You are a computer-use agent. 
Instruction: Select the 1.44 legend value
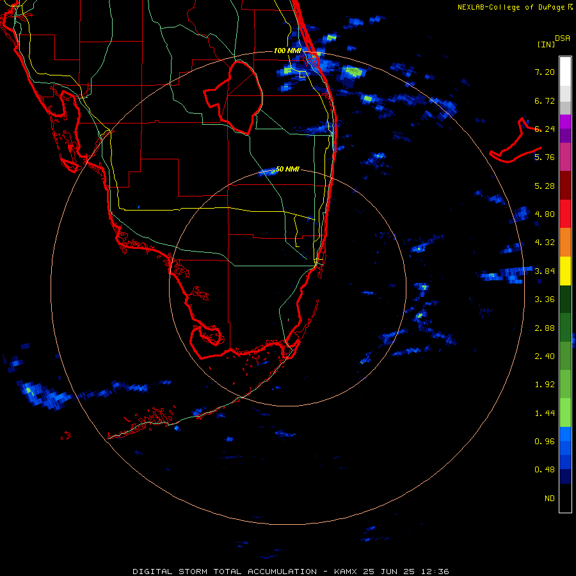[x=545, y=413]
